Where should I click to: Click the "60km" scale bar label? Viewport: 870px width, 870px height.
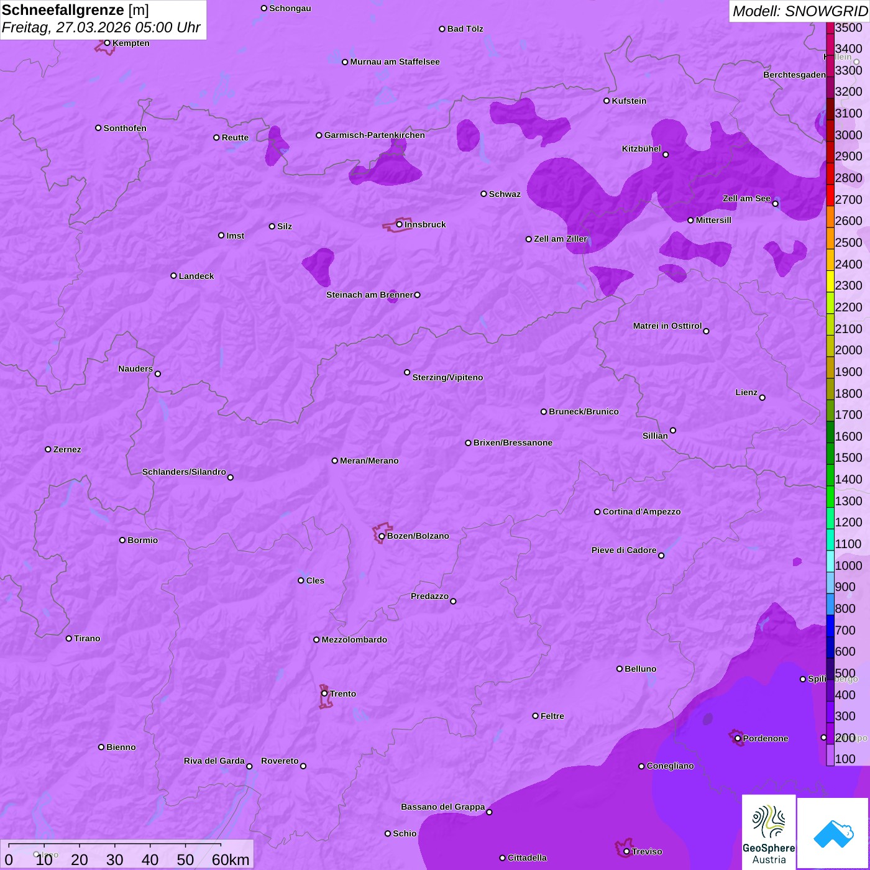point(231,859)
